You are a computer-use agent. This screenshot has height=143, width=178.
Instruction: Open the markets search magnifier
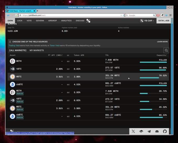(166, 50)
